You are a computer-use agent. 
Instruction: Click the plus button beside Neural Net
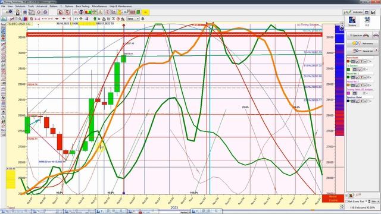click(x=376, y=50)
